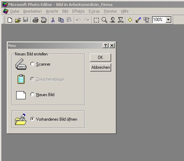Image resolution: width=184 pixels, height=161 pixels.
Task: Click the document icon in menu bar
Action: coord(6,11)
